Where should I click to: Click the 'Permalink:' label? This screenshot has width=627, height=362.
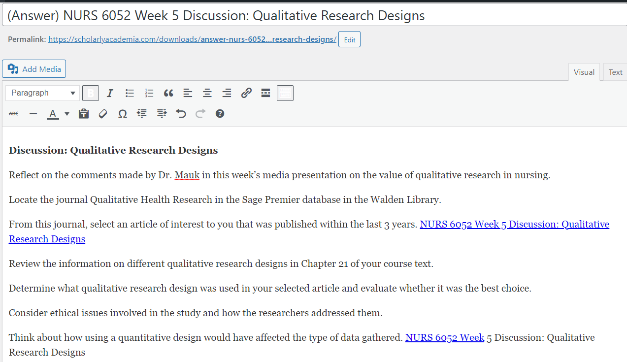point(27,39)
